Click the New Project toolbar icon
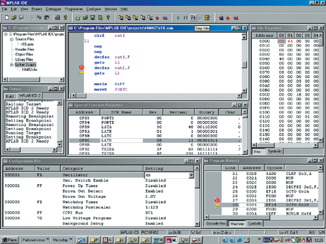The image size is (326, 244). point(78,18)
